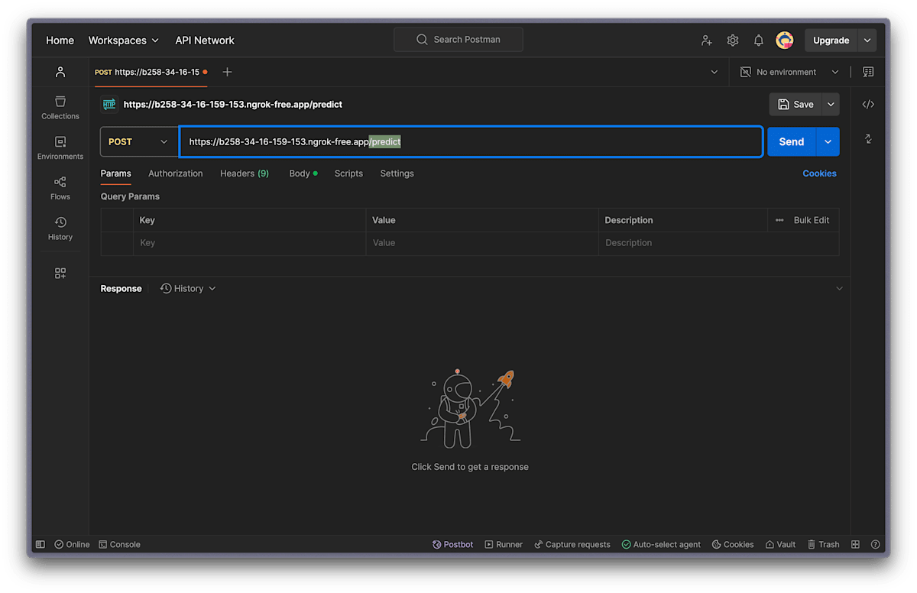The image size is (917, 593).
Task: Open the Flows sidebar panel
Action: [60, 188]
